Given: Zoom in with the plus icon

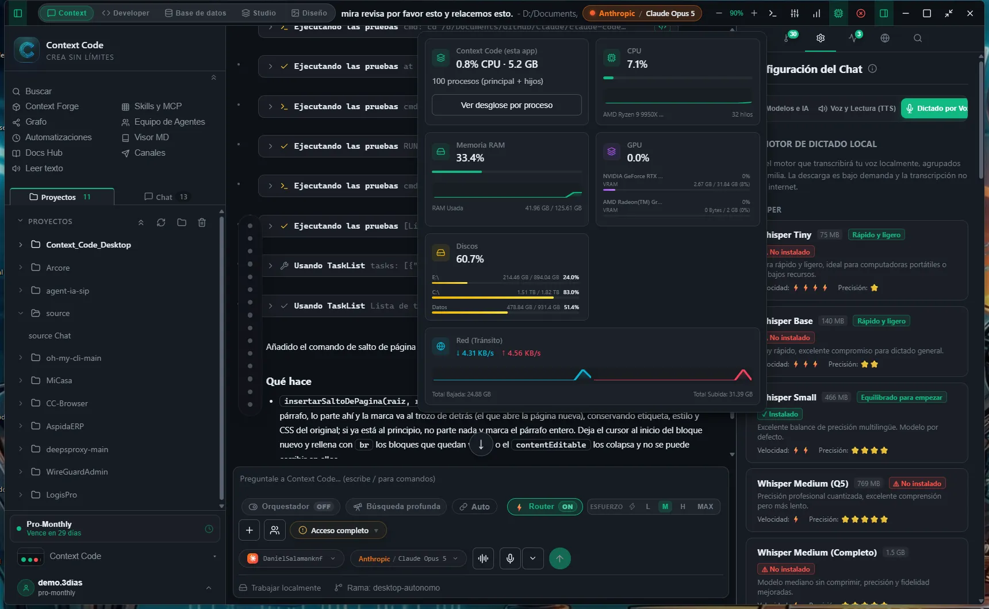Looking at the screenshot, I should coord(754,13).
